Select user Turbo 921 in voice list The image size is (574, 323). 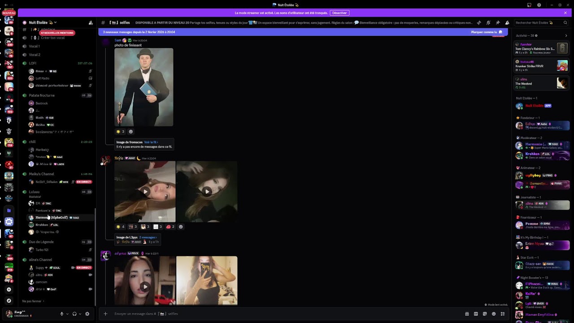click(x=60, y=249)
